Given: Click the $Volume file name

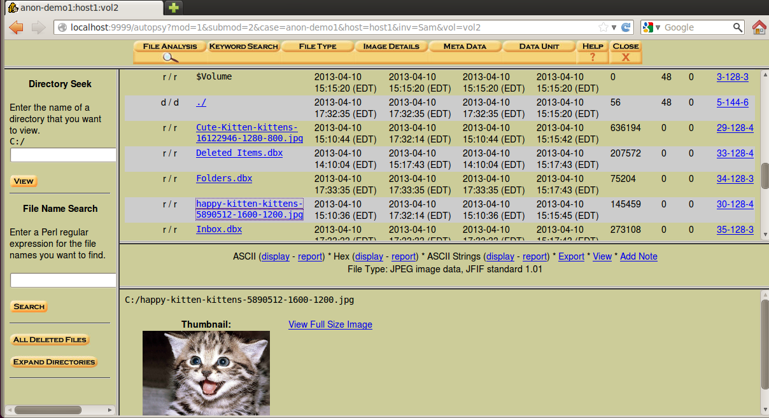Looking at the screenshot, I should coord(214,76).
